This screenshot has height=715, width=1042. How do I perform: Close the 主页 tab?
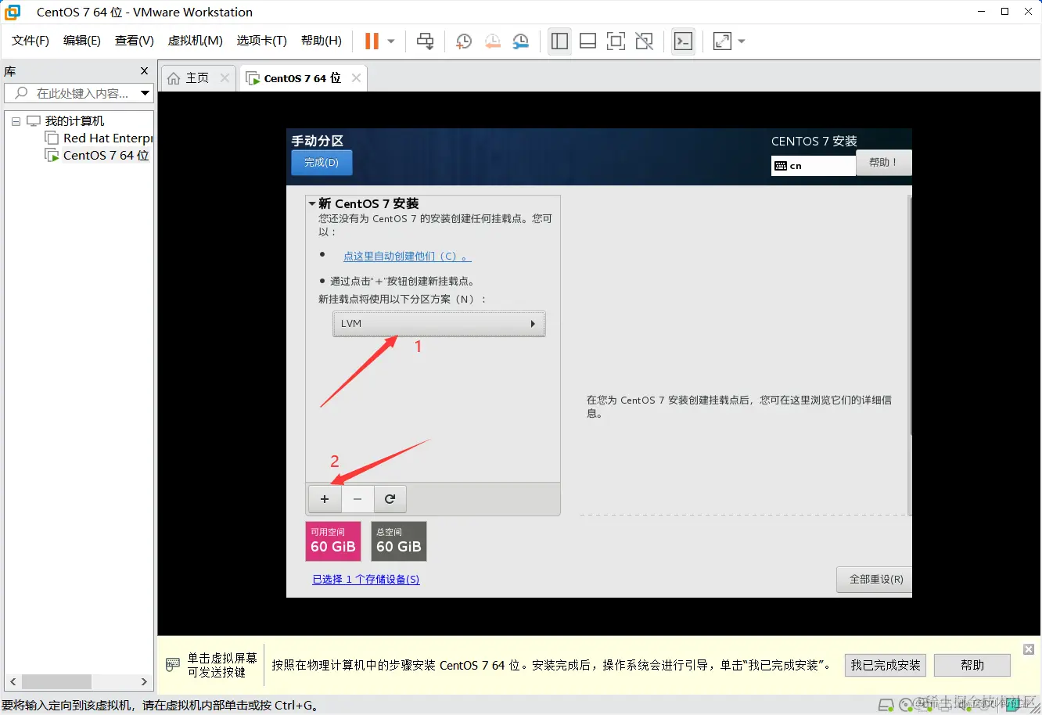[225, 78]
